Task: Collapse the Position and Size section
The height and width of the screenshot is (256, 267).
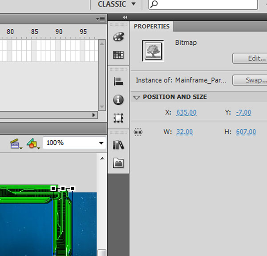Action: pyautogui.click(x=137, y=97)
